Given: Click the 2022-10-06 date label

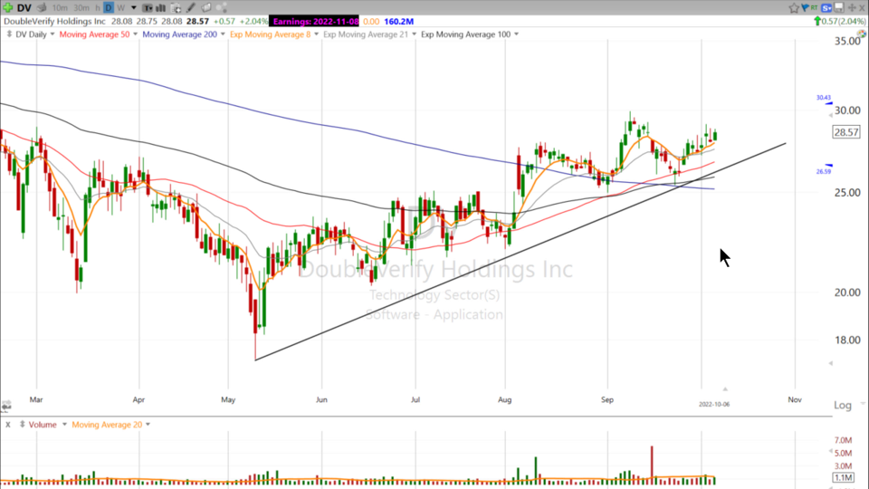Looking at the screenshot, I should click(714, 405).
